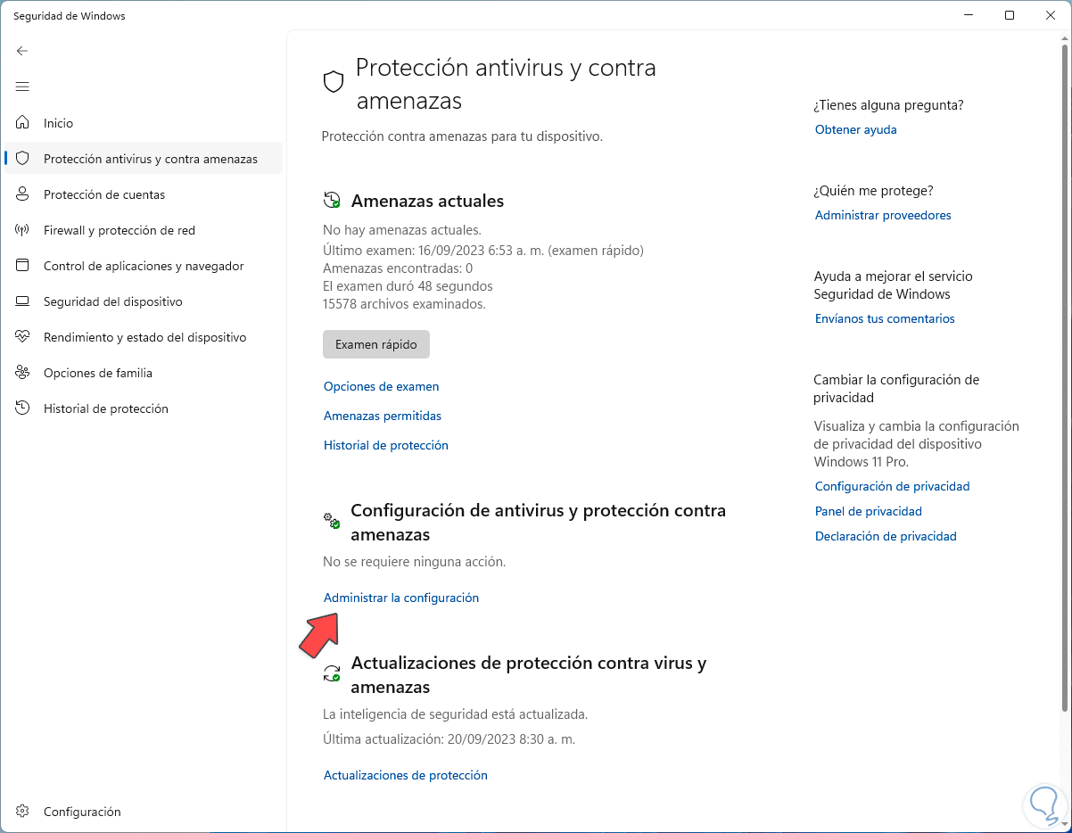Click the back arrow icon
Screen dimensions: 1072x833
tap(22, 51)
